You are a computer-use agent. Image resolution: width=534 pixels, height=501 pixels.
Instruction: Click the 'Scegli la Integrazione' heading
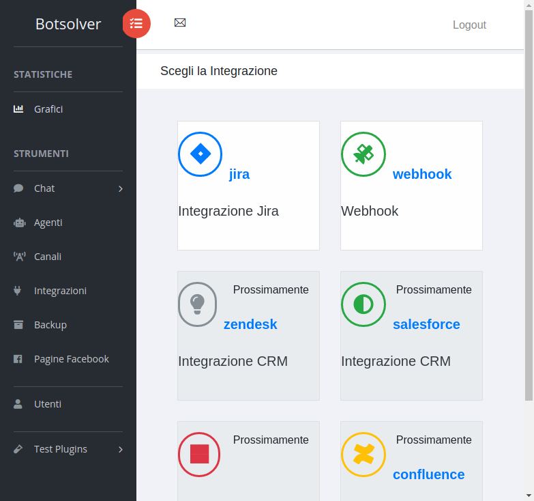[x=219, y=71]
